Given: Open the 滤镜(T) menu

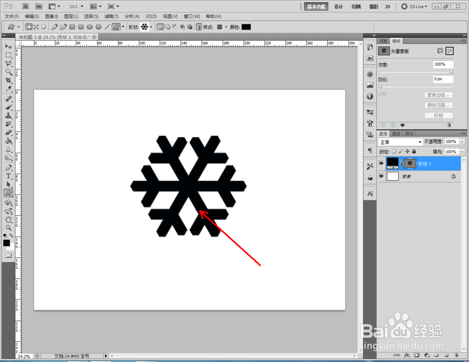Looking at the screenshot, I should [x=111, y=16].
